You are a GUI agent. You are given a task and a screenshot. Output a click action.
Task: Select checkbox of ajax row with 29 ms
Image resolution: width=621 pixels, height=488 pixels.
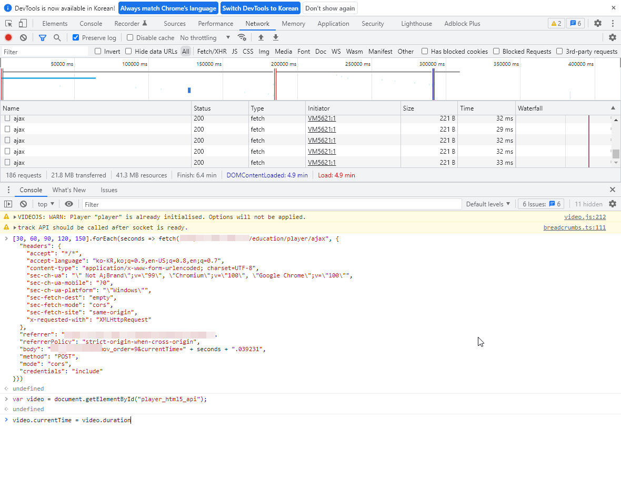click(7, 129)
